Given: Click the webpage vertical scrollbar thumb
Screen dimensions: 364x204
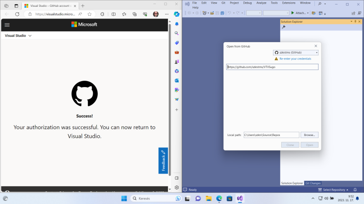Looking at the screenshot, I should coord(170,99).
